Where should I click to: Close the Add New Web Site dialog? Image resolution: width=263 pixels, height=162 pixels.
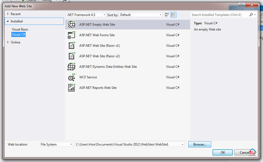coord(252,5)
